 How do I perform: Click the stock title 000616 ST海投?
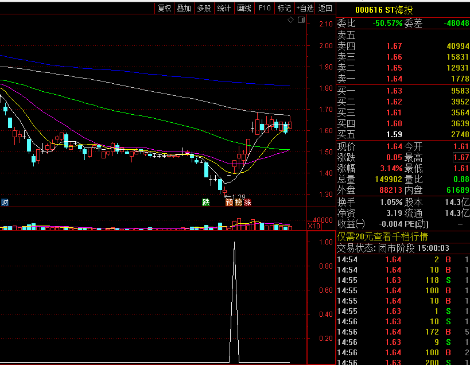(x=384, y=10)
